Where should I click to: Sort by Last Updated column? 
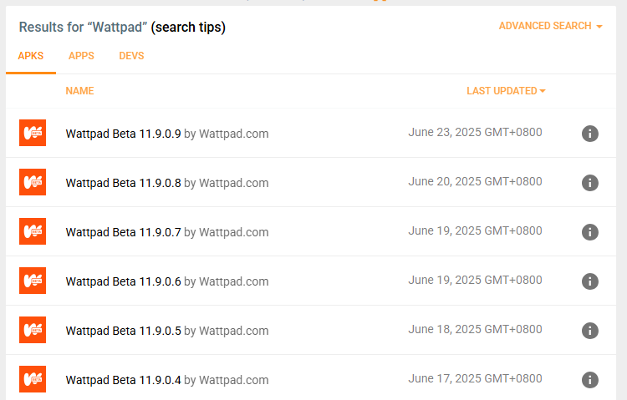(x=505, y=91)
